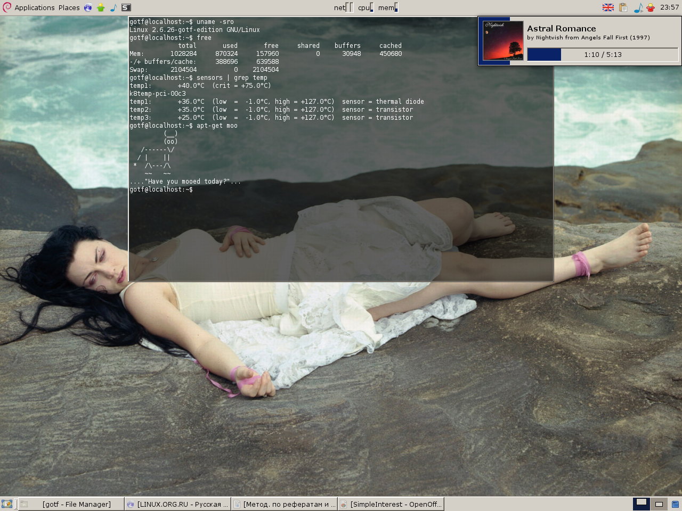This screenshot has height=511, width=682.
Task: Click the Astral Romance song title
Action: coord(562,29)
